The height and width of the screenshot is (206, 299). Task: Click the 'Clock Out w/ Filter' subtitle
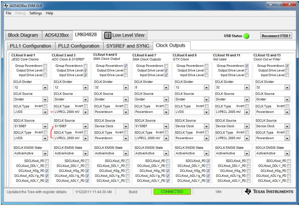click(x=267, y=59)
